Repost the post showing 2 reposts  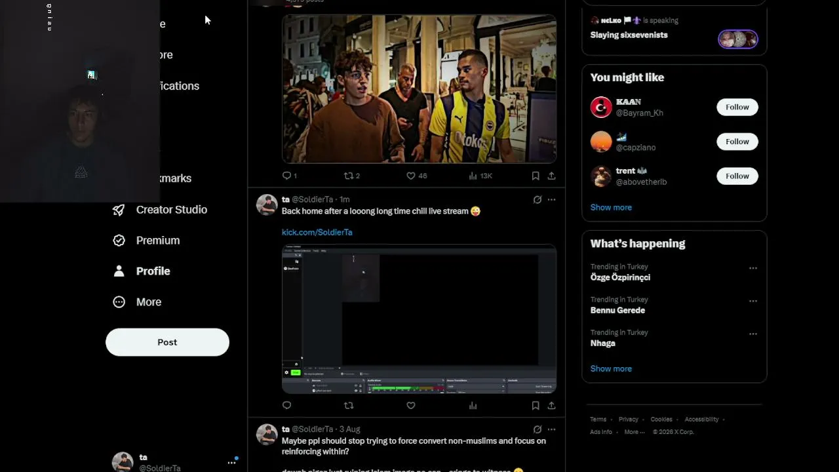352,176
